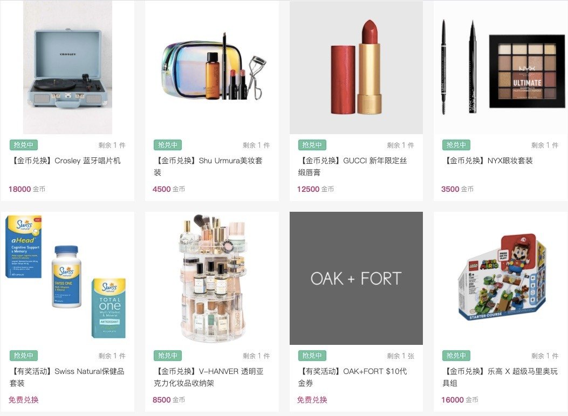Click the V-HANVER 透明亚克力化妆品收纳架 title
This screenshot has height=416, width=568.
209,377
